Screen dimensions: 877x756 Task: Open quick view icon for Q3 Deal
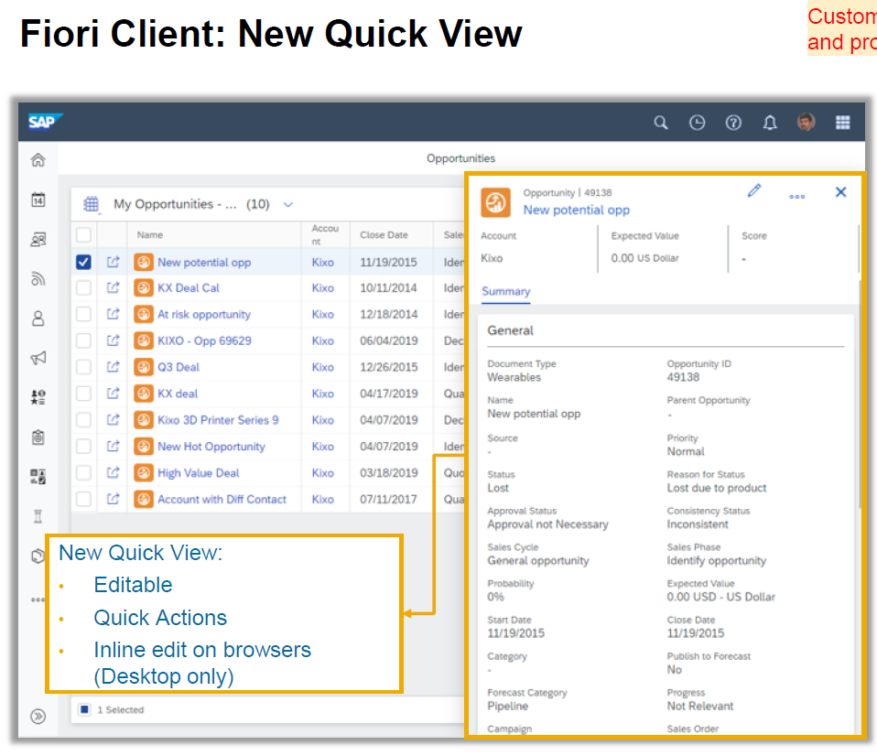(113, 367)
